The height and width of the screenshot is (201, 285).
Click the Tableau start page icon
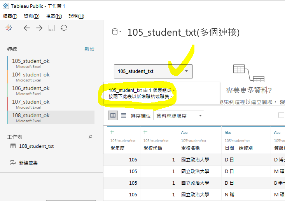click(x=9, y=28)
